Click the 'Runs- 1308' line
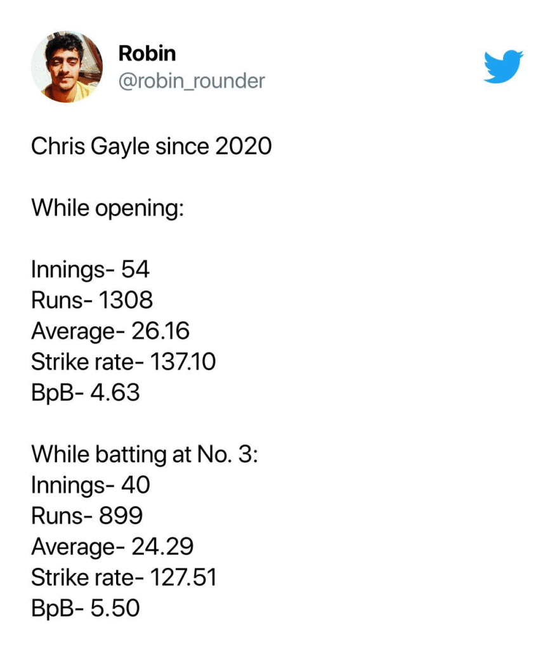555x649 pixels. 92,300
